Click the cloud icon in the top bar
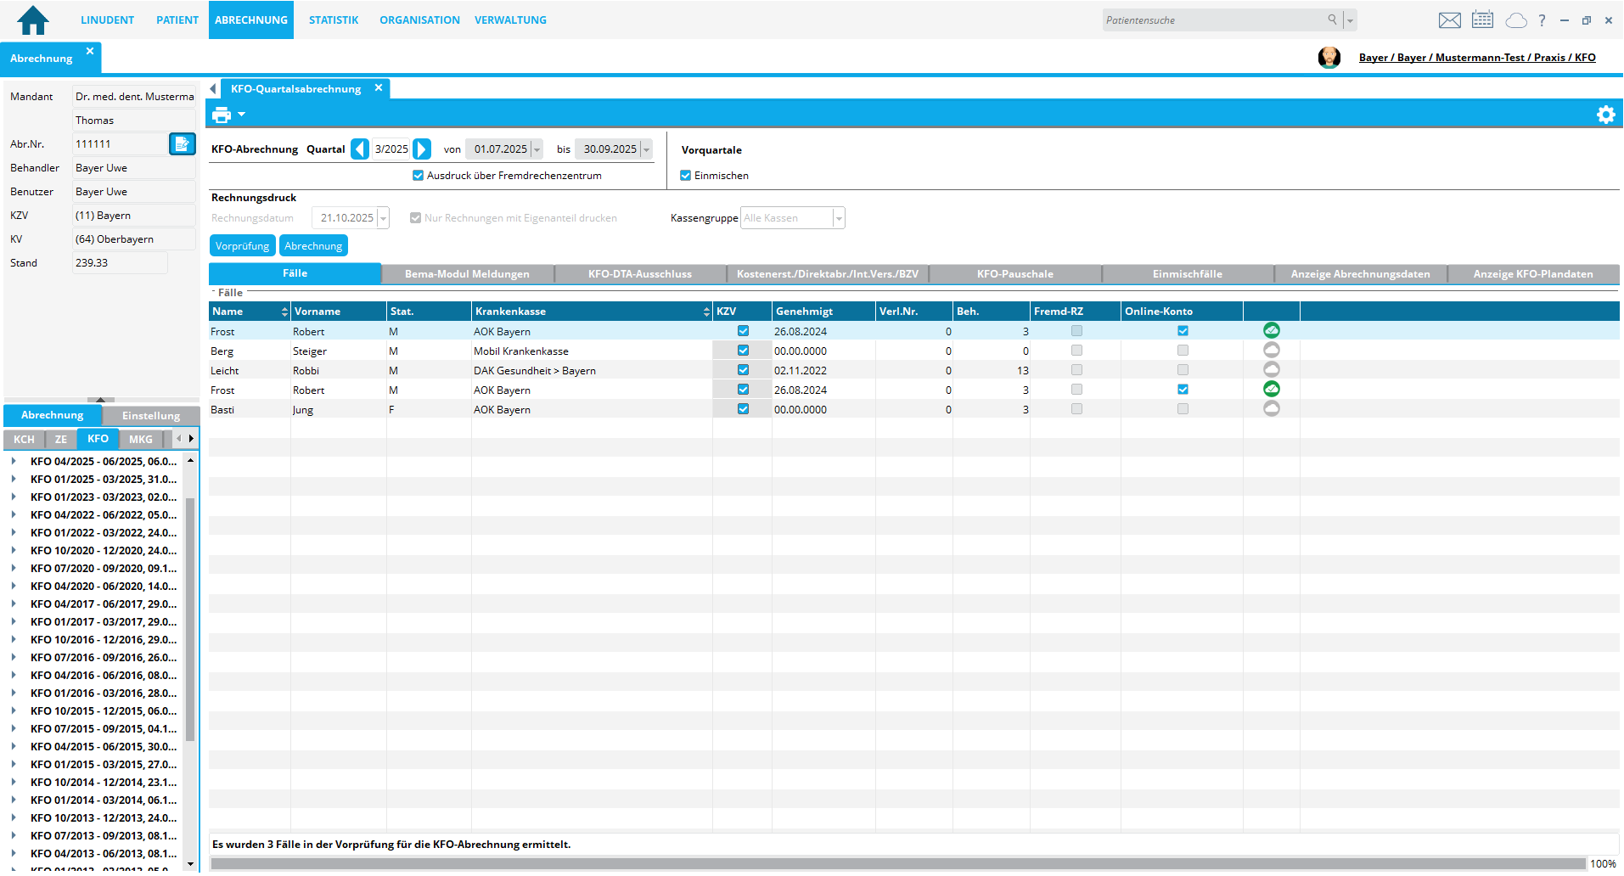The height and width of the screenshot is (876, 1624). click(1515, 20)
